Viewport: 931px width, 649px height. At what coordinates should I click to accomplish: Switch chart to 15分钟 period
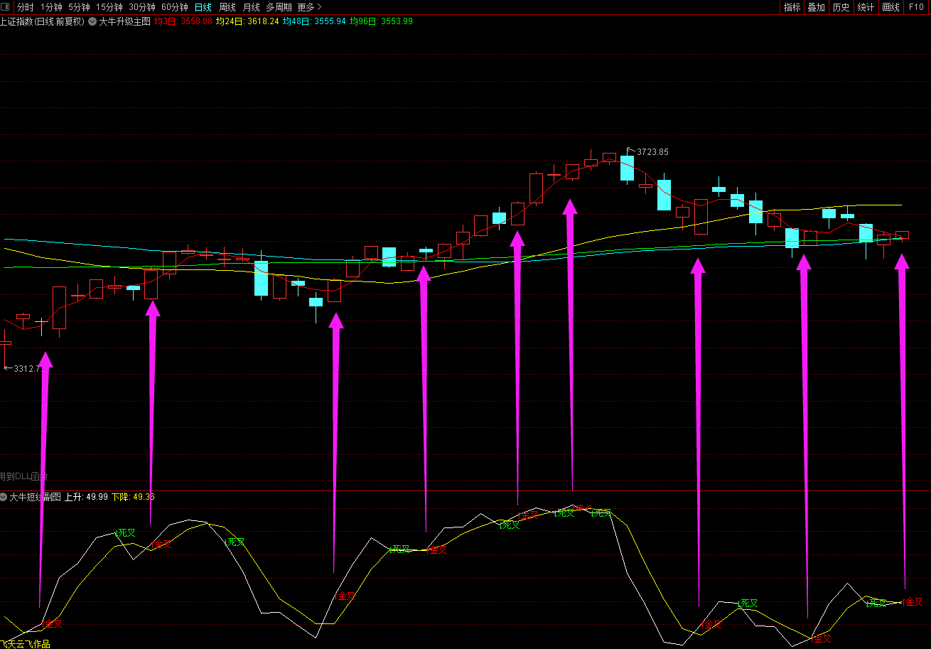pos(109,7)
